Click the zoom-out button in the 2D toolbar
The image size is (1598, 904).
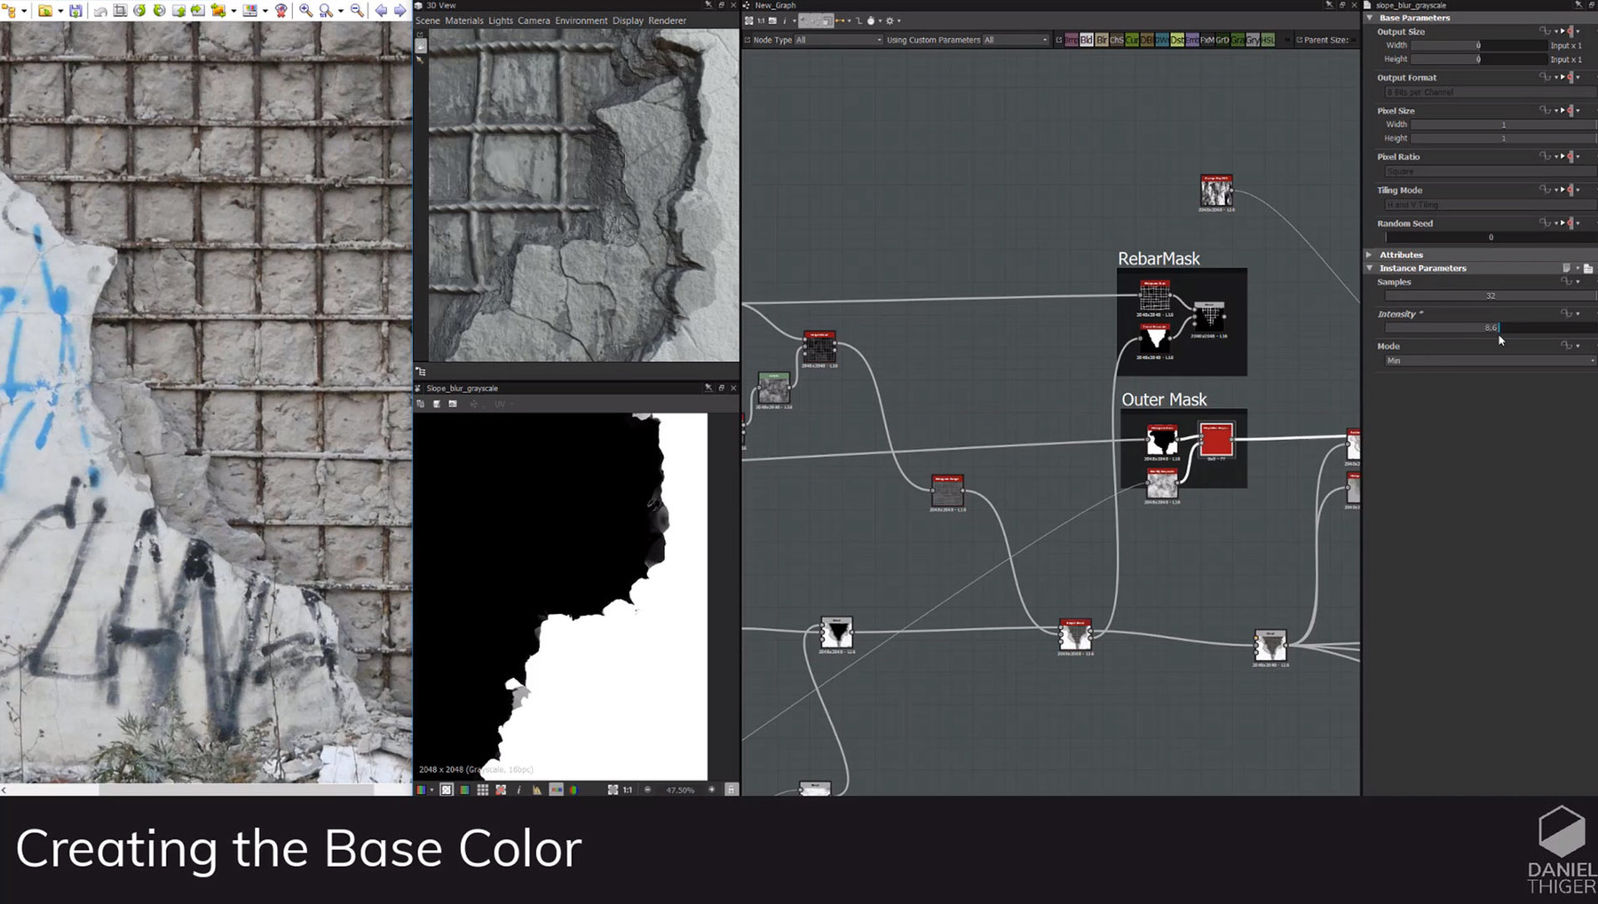[x=647, y=790]
